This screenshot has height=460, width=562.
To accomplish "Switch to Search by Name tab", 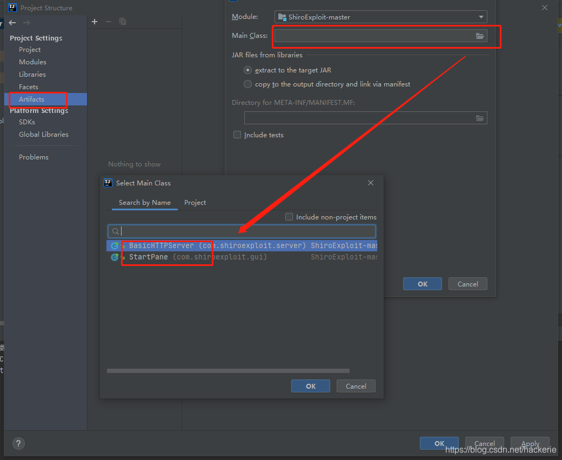I will [145, 203].
